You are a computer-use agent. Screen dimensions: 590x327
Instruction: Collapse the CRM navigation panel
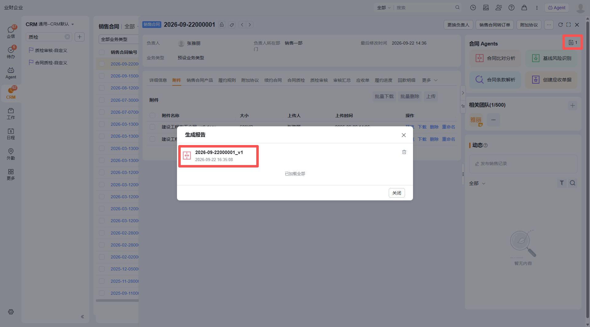[82, 317]
